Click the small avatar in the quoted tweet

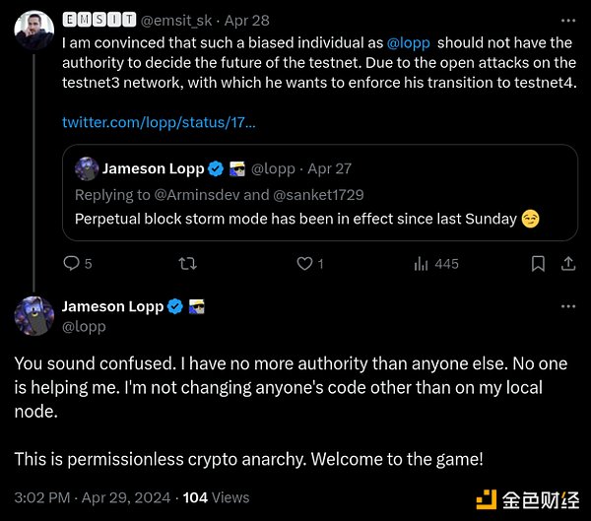pyautogui.click(x=87, y=168)
